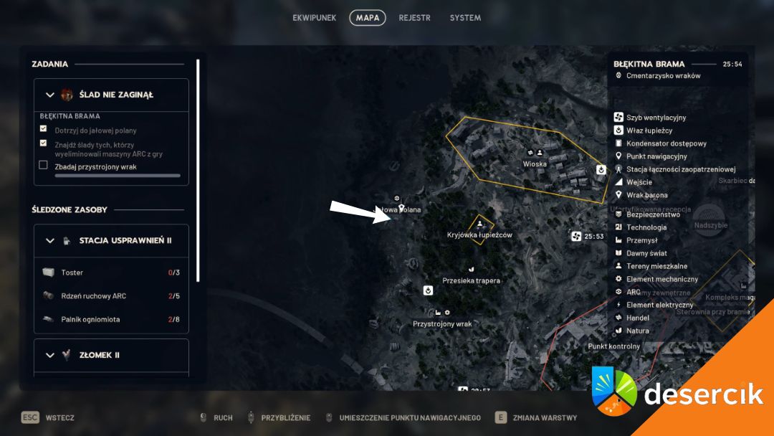Screen dimensions: 774x436
Task: Toggle the Dotrzyj do jałowej polany checkbox
Action: [44, 128]
